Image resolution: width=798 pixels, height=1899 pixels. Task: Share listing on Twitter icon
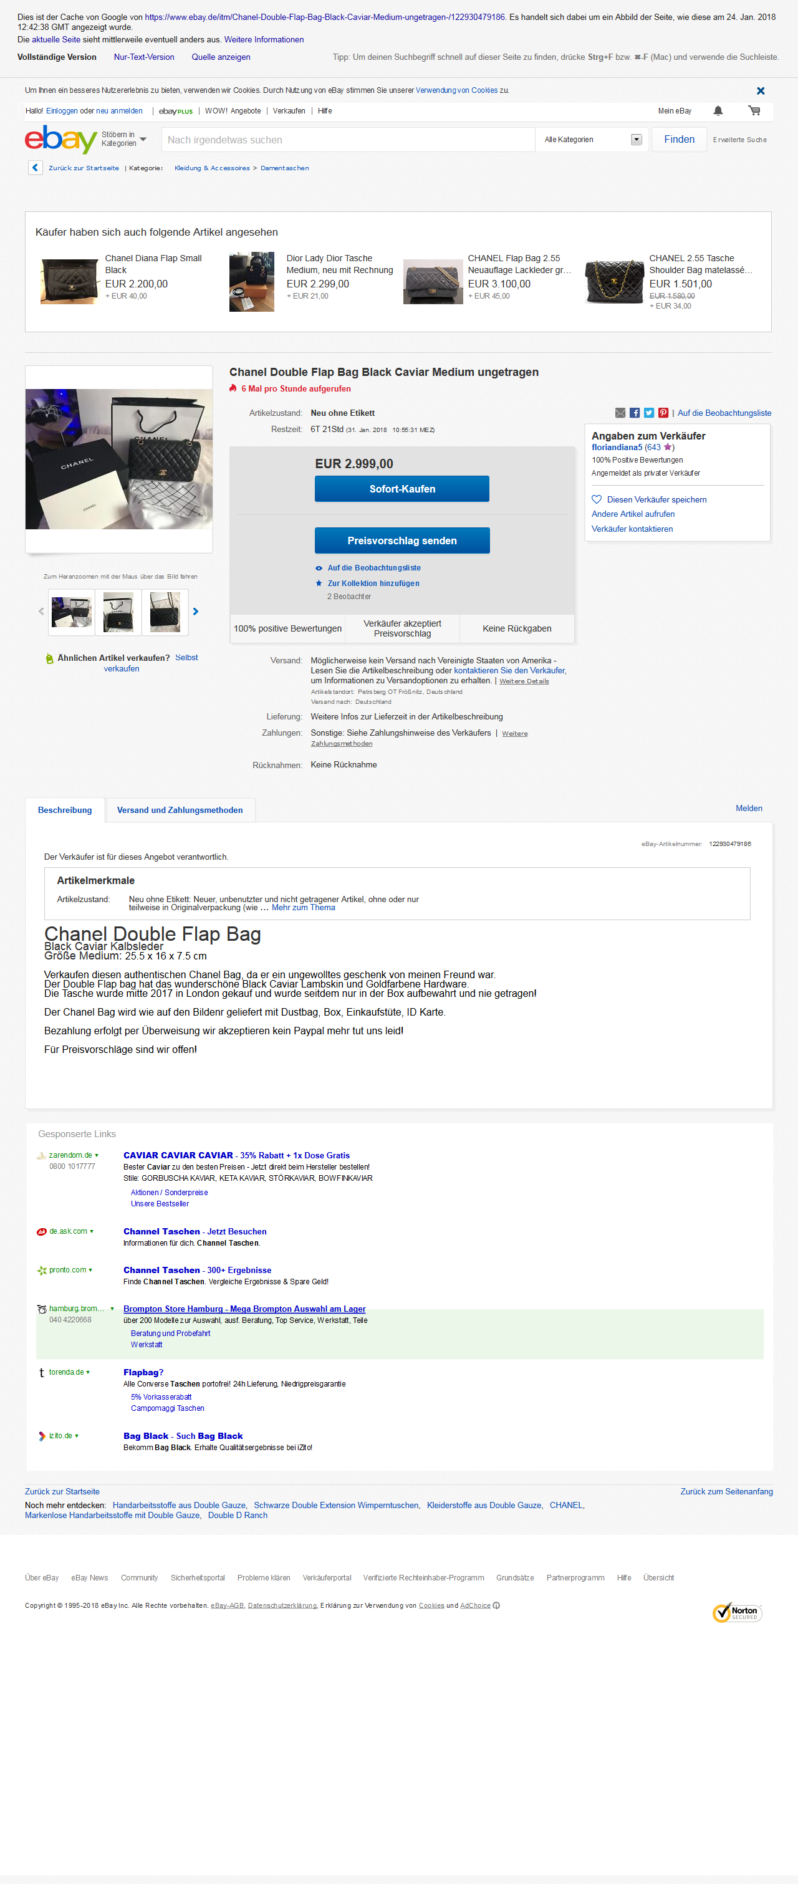649,413
